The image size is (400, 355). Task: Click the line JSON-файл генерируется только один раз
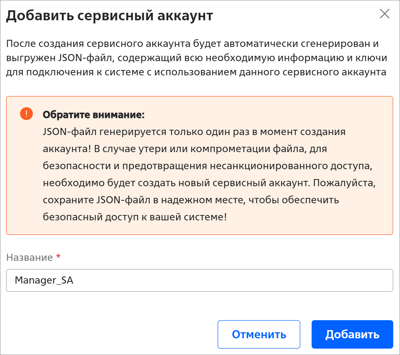point(194,132)
